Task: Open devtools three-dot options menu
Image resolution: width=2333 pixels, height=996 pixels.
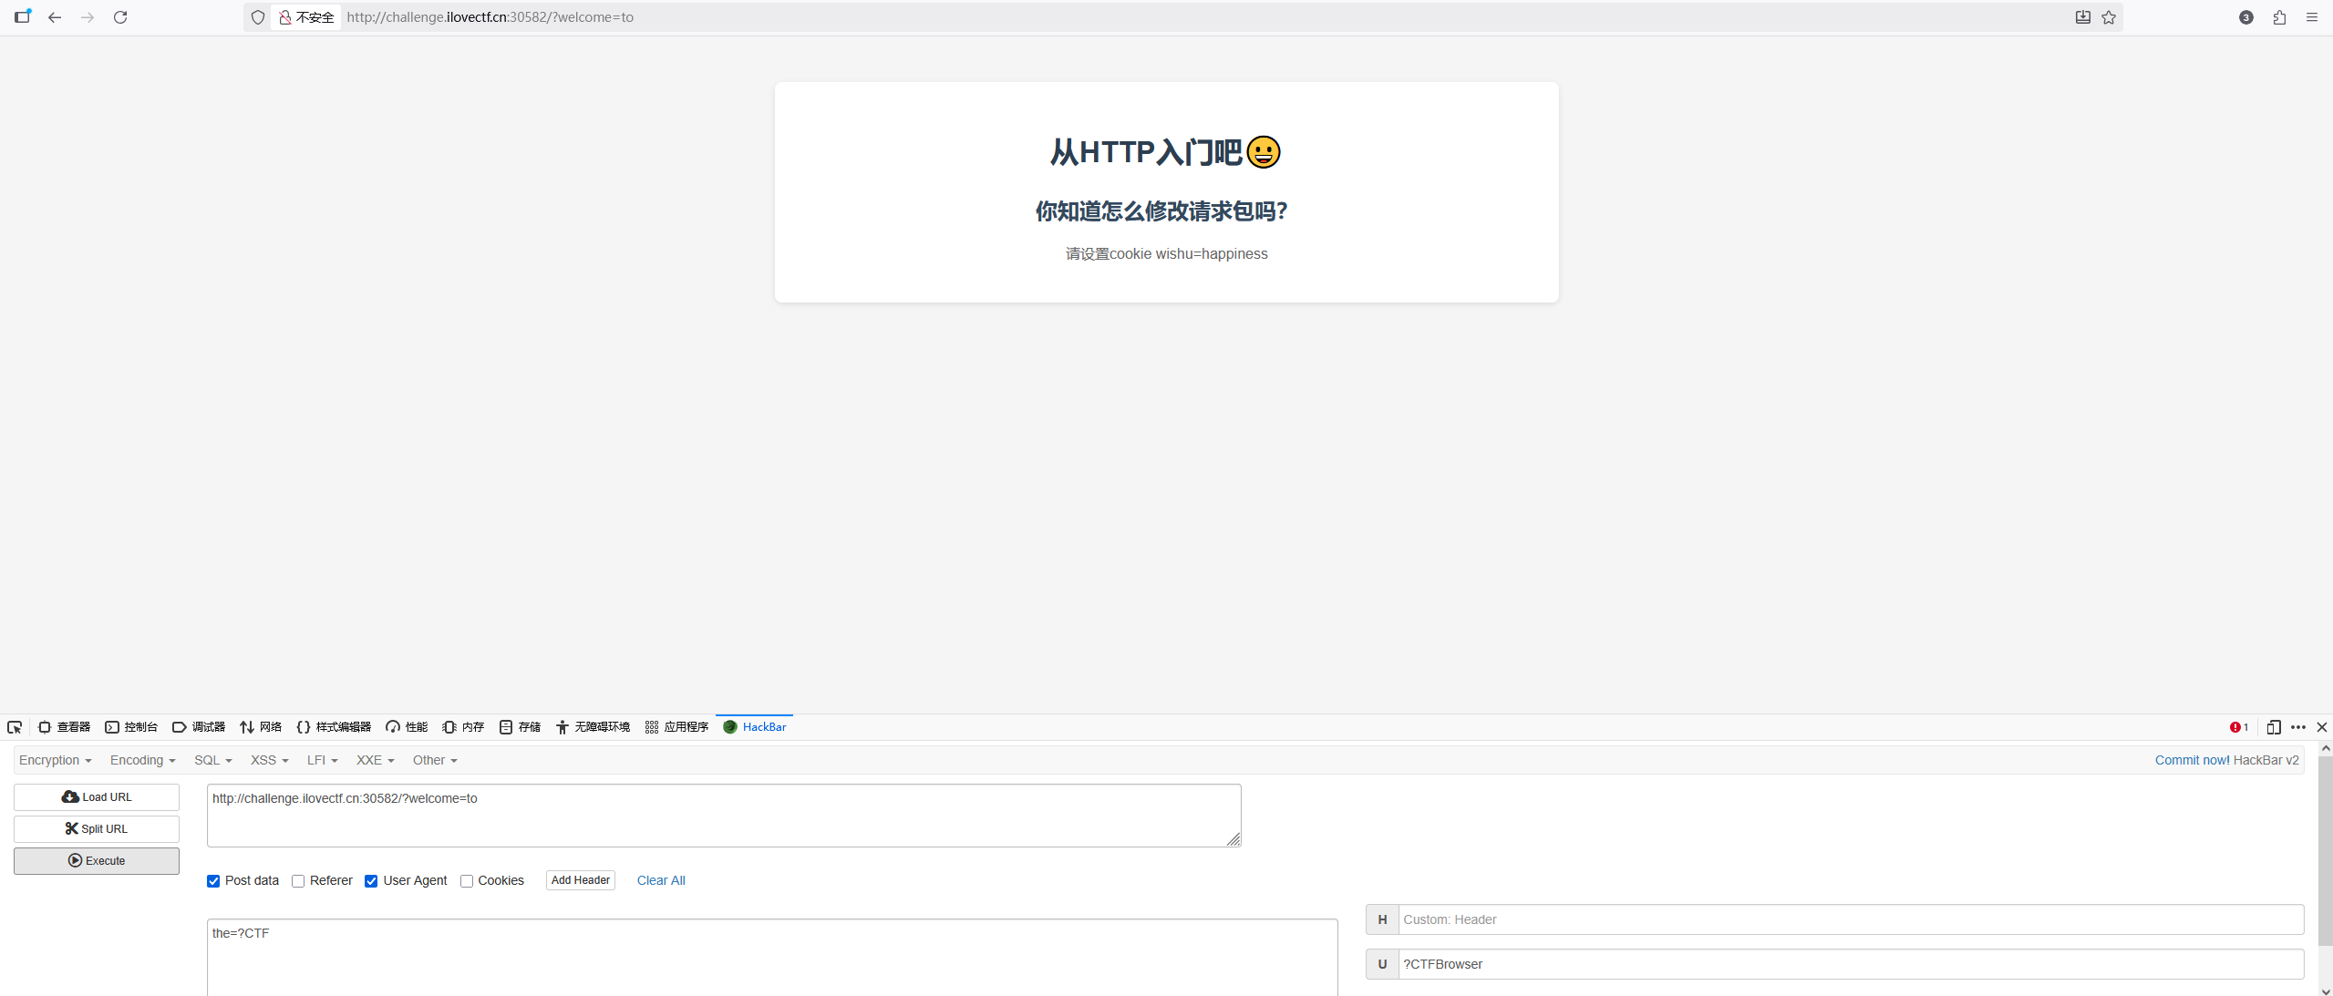Action: coord(2298,727)
